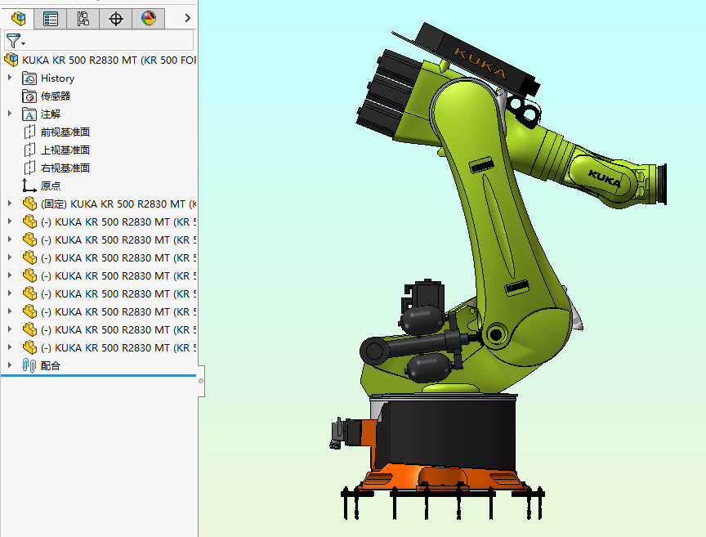The width and height of the screenshot is (706, 537).
Task: Select the 传感器 sensors folder
Action: tap(47, 96)
